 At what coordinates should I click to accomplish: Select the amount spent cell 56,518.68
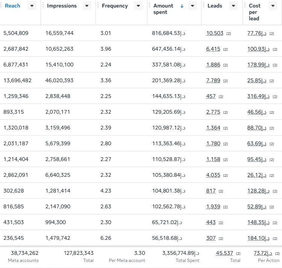pyautogui.click(x=167, y=238)
